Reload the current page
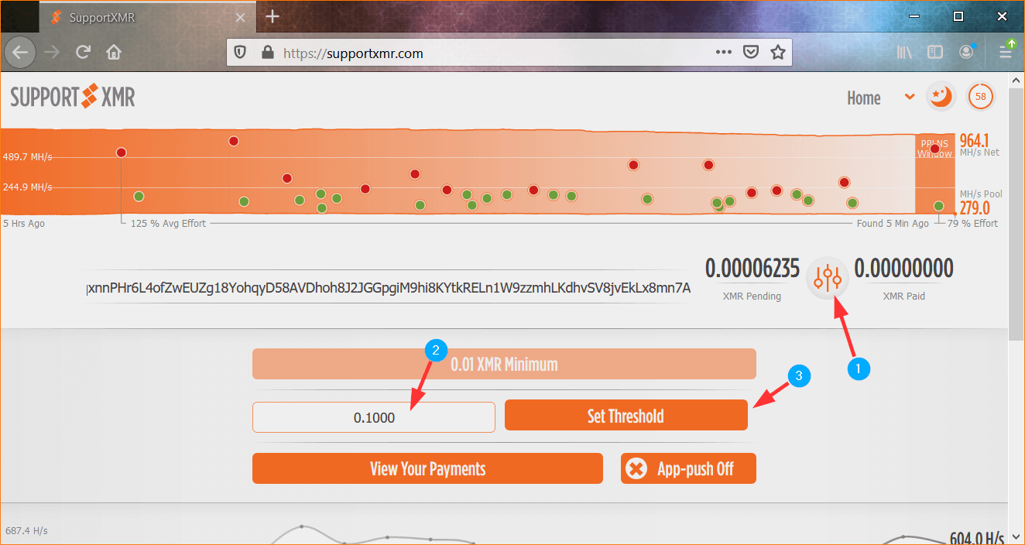Viewport: 1025px width, 545px height. (x=83, y=53)
